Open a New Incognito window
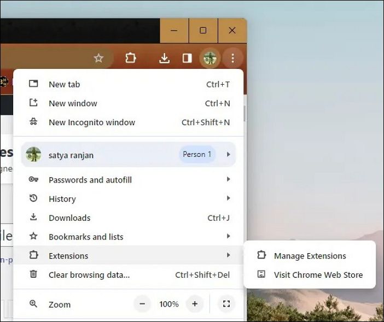Viewport: 384px width, 322px height. [91, 122]
